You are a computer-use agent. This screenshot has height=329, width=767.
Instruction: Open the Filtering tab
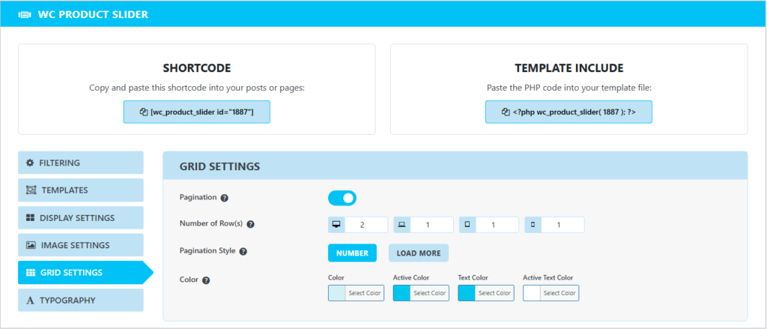[81, 163]
